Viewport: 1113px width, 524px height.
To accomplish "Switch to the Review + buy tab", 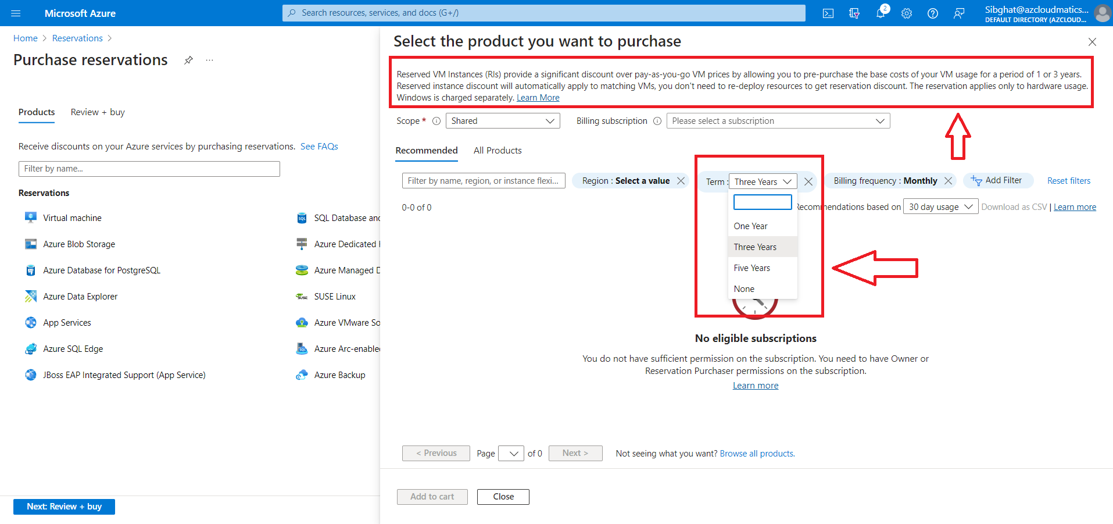I will coord(96,112).
